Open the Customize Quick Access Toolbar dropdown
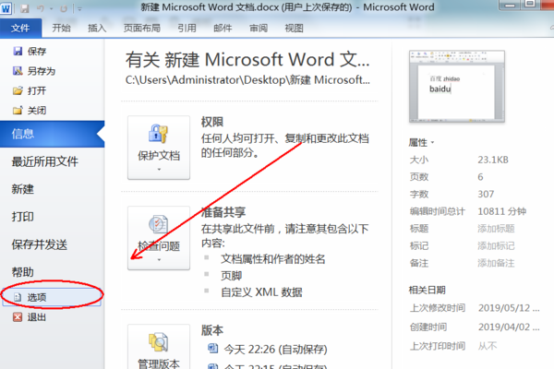This screenshot has width=554, height=369. [x=79, y=9]
